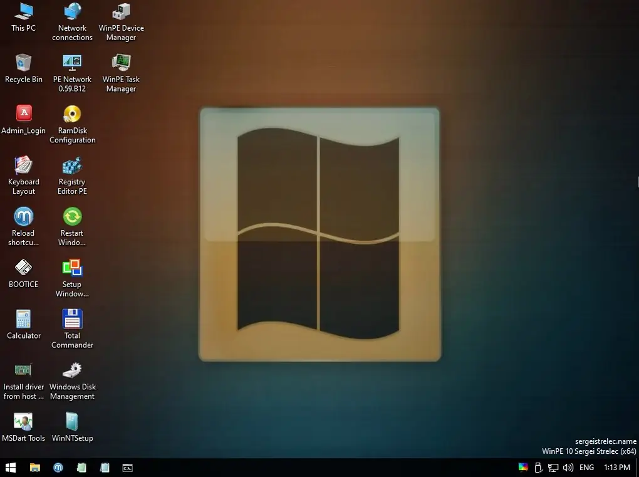Open Network connections shortcut
Screen dimensions: 639x477
click(x=72, y=21)
